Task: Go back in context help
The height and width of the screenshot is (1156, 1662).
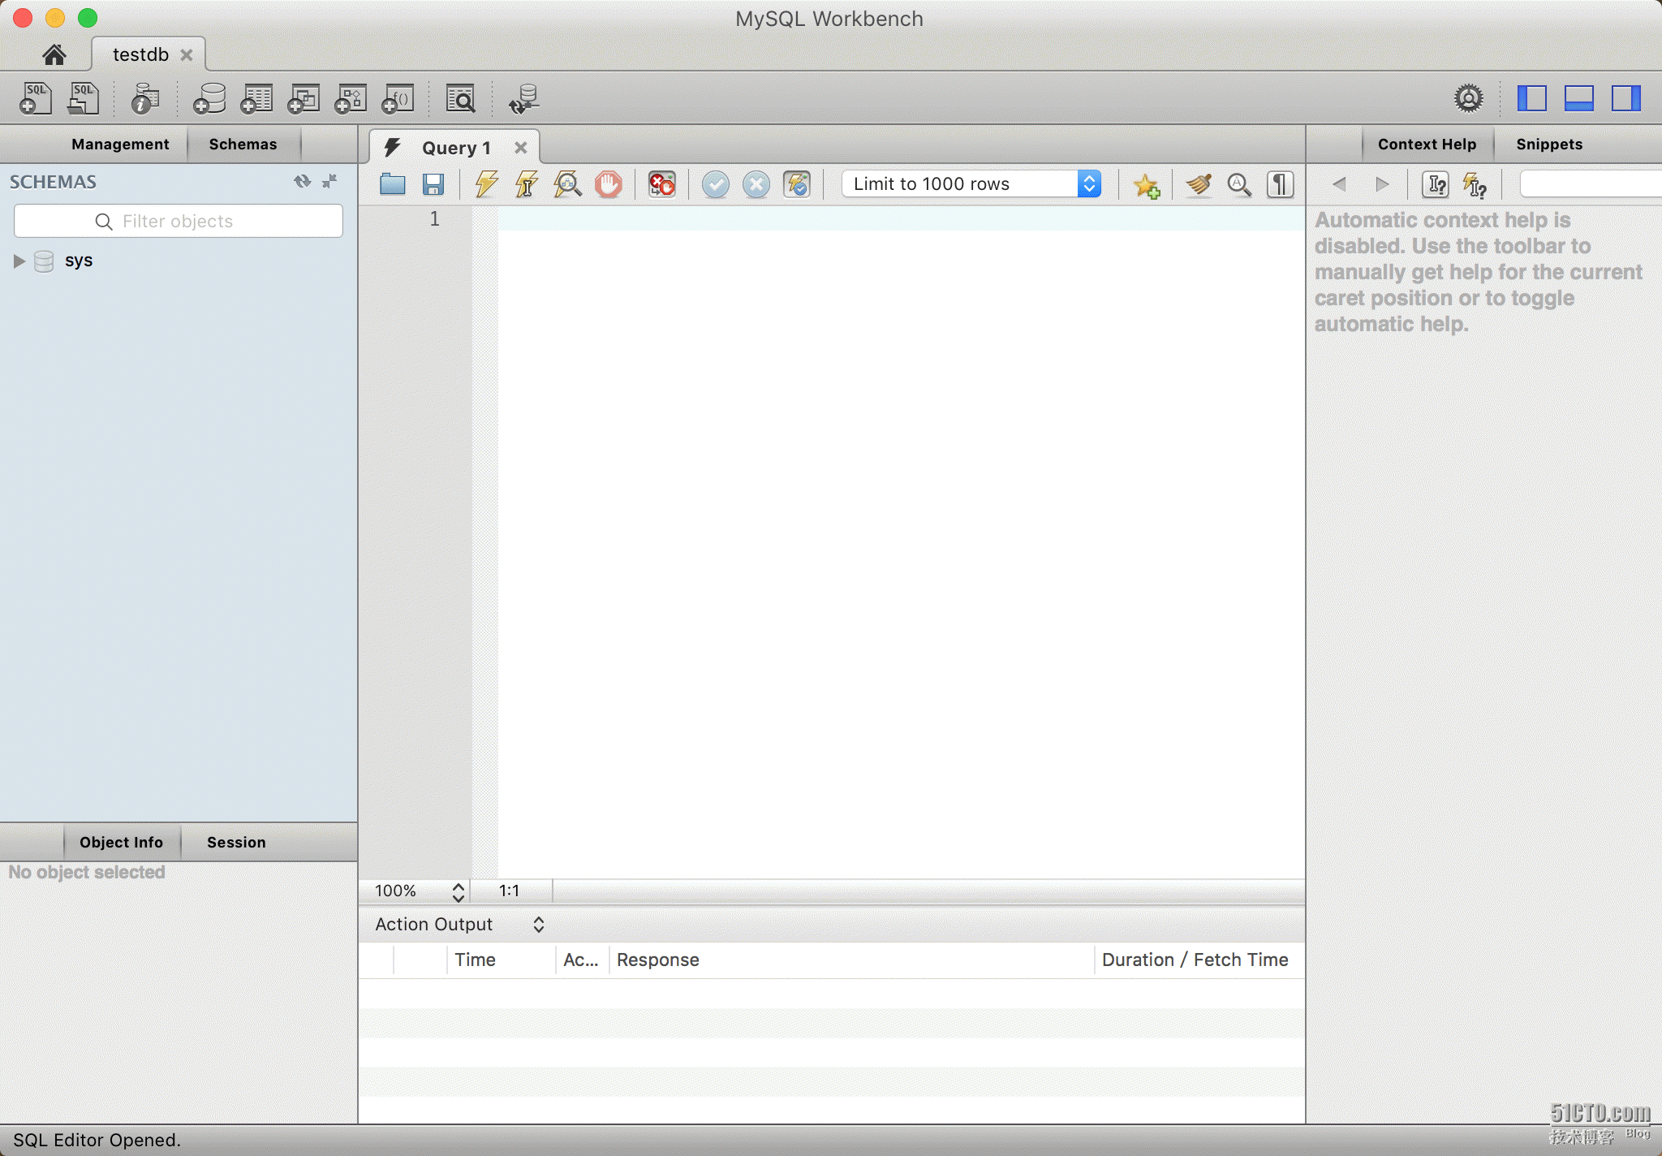Action: tap(1340, 184)
